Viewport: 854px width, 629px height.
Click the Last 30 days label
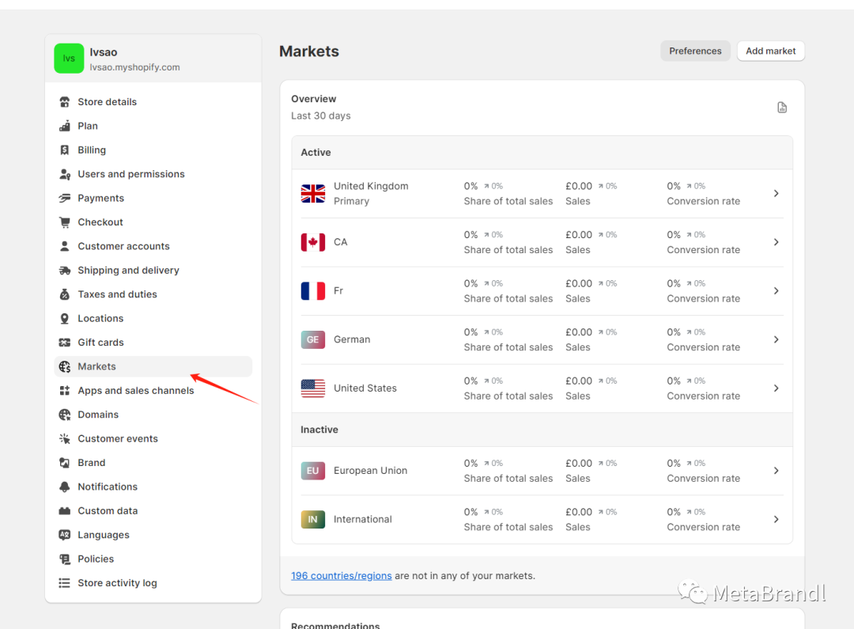tap(321, 116)
